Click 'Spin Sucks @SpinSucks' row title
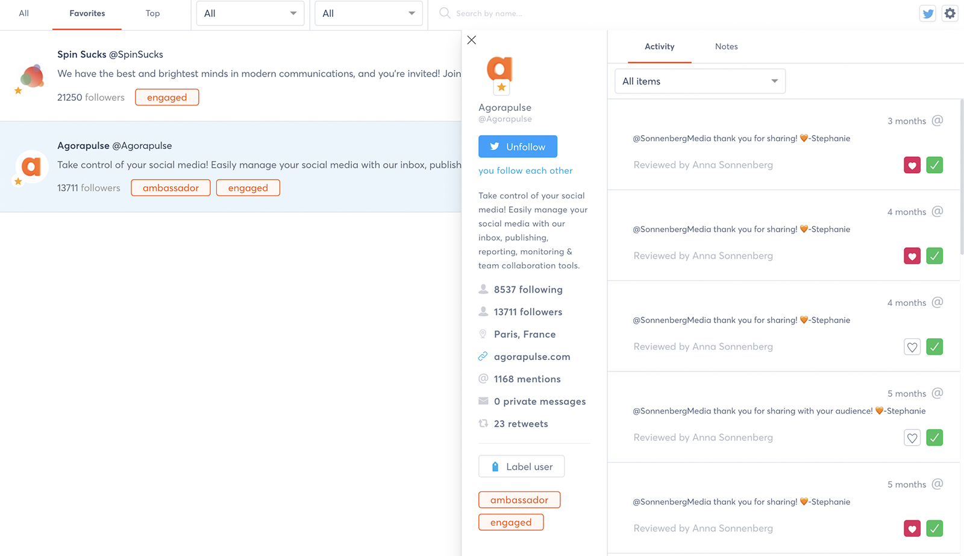Screen dimensions: 964x556 110,54
